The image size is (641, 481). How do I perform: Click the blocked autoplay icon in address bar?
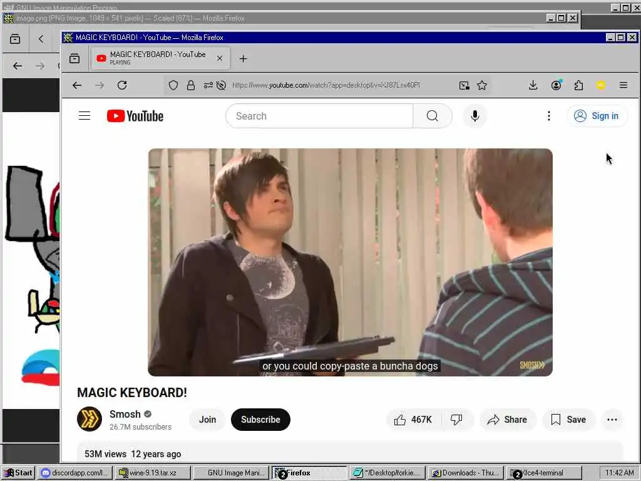click(x=221, y=85)
